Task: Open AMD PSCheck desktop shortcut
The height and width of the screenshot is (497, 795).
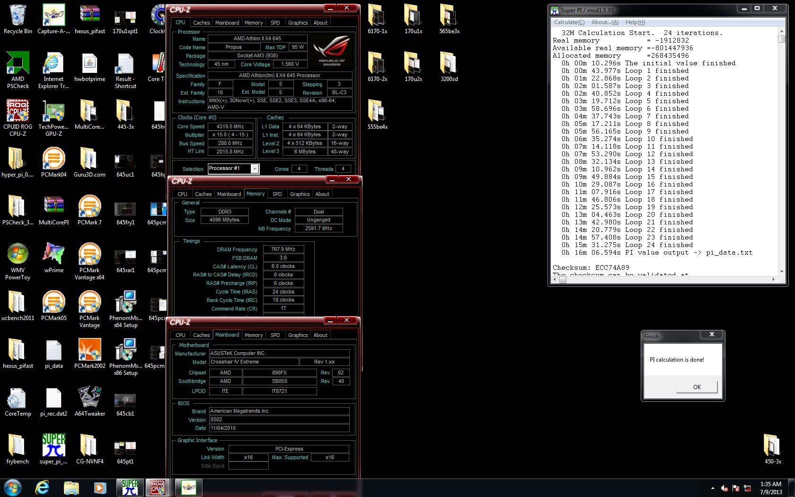Action: [x=18, y=70]
